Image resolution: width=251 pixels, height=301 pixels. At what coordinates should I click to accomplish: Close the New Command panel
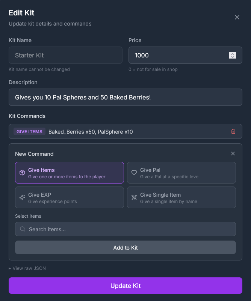233,154
